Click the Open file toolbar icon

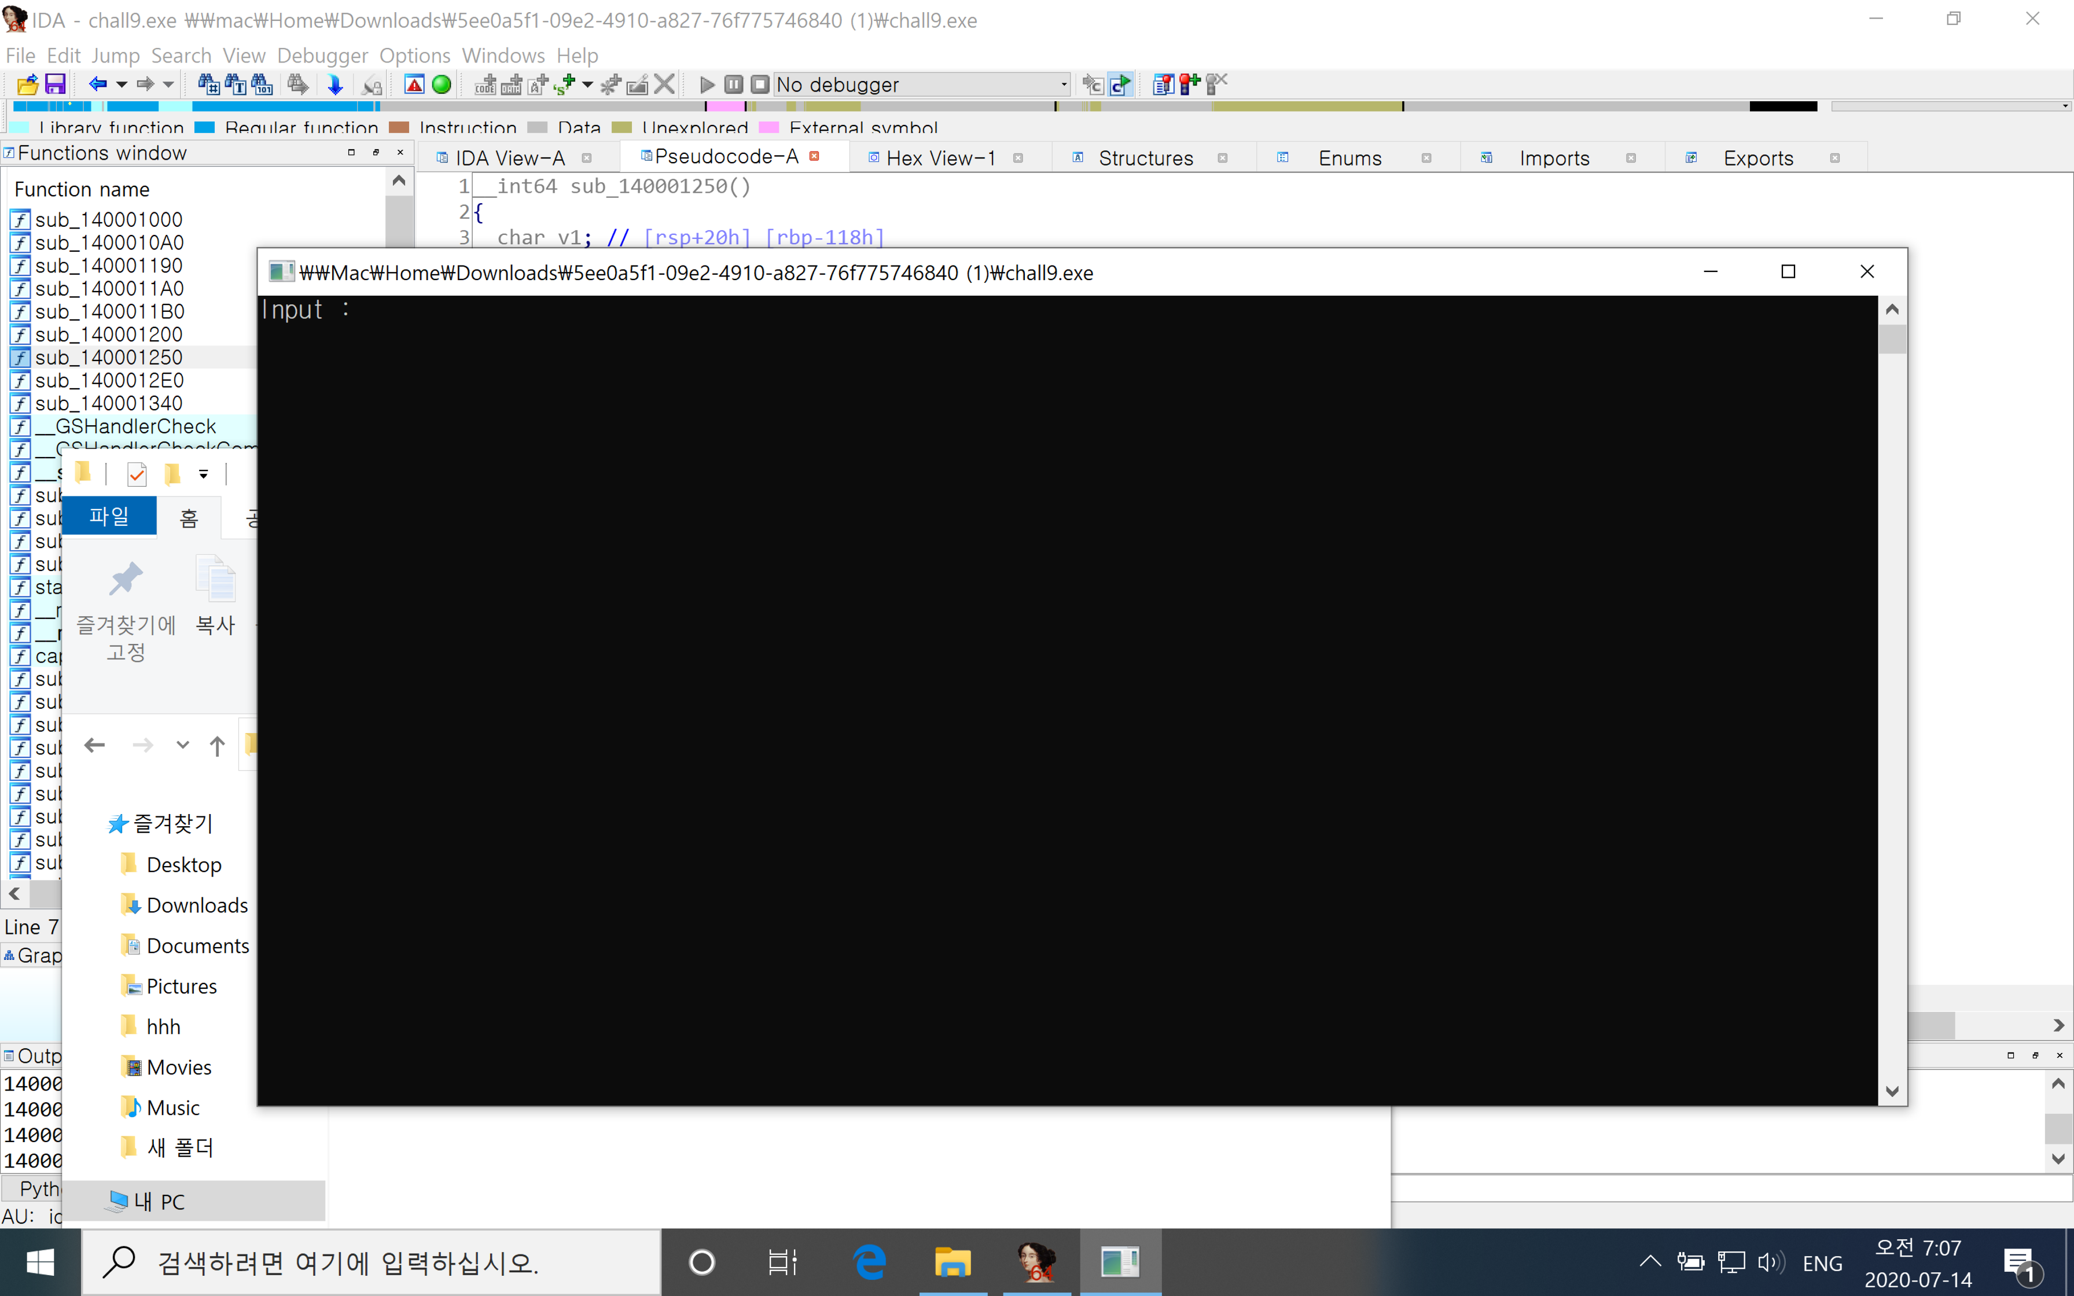[x=27, y=84]
